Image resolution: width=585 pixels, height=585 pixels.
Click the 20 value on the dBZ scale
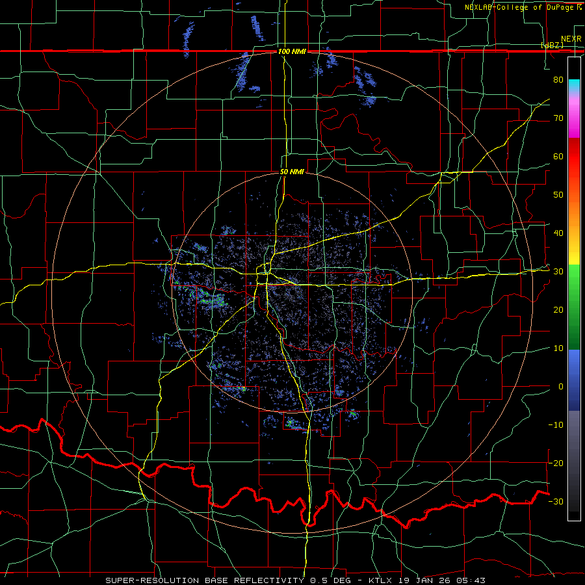(x=558, y=309)
